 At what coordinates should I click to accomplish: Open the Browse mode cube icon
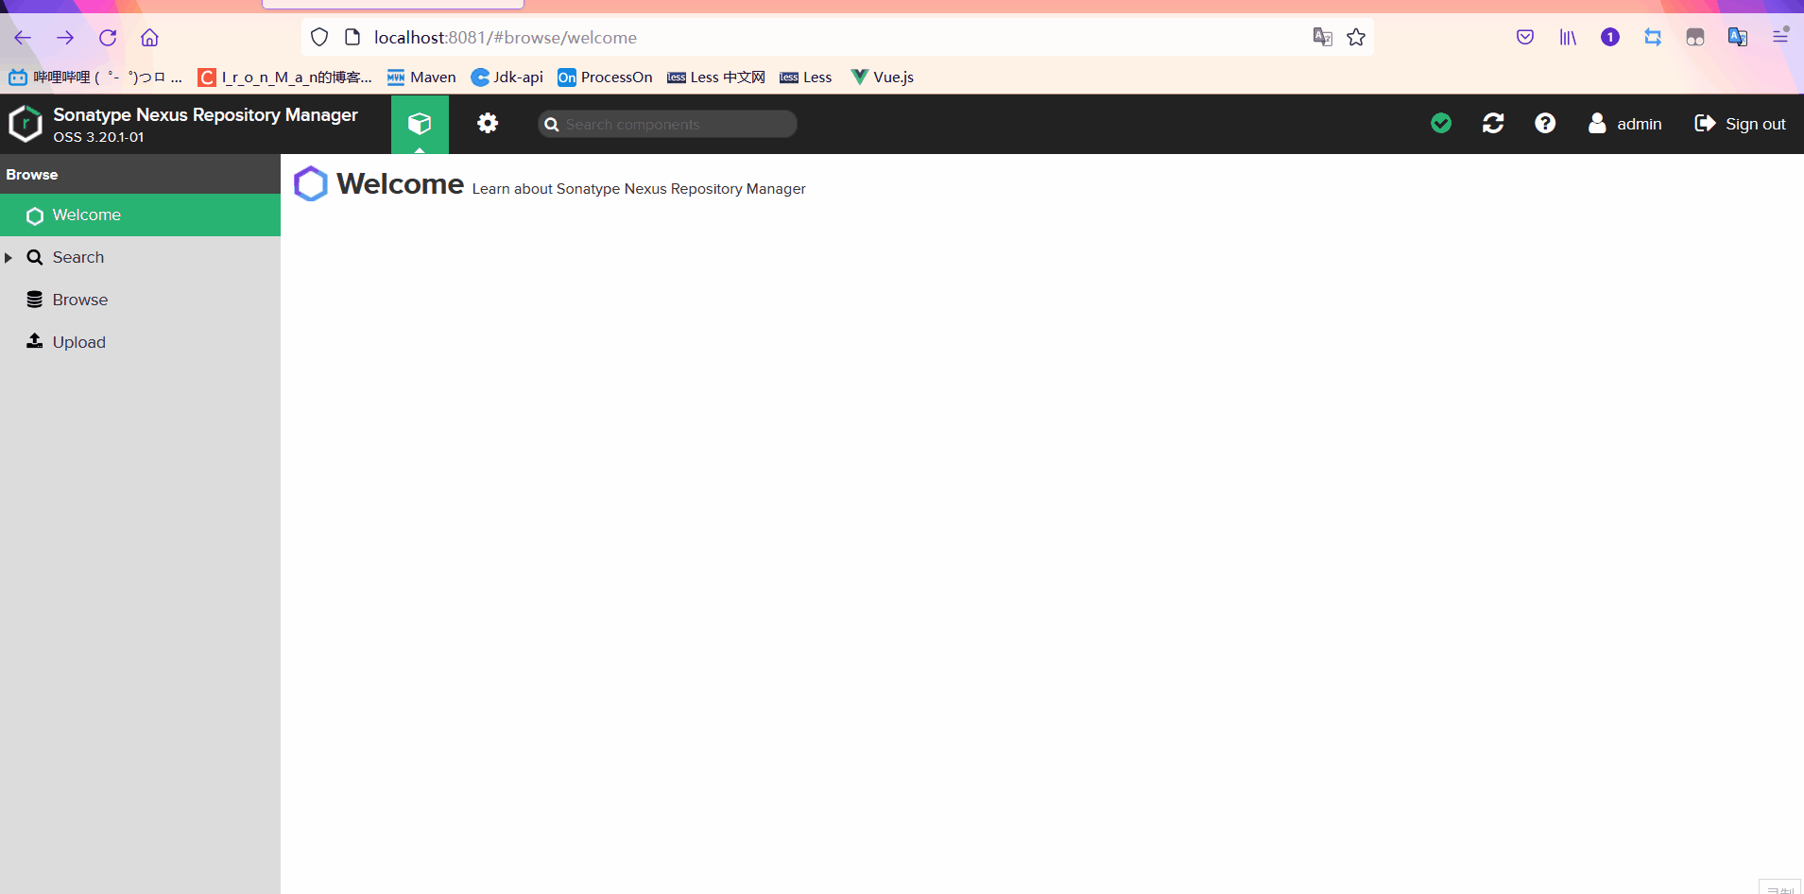(x=420, y=124)
